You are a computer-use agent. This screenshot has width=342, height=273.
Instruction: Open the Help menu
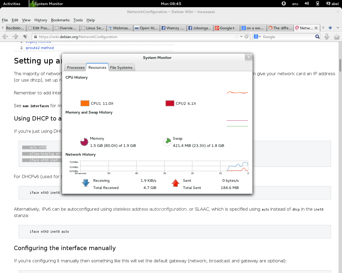click(91, 20)
